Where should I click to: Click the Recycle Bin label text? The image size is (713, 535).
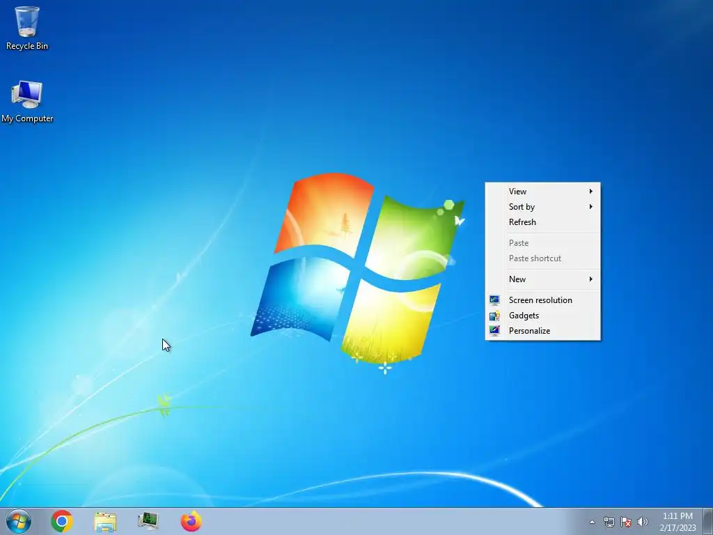[x=27, y=46]
